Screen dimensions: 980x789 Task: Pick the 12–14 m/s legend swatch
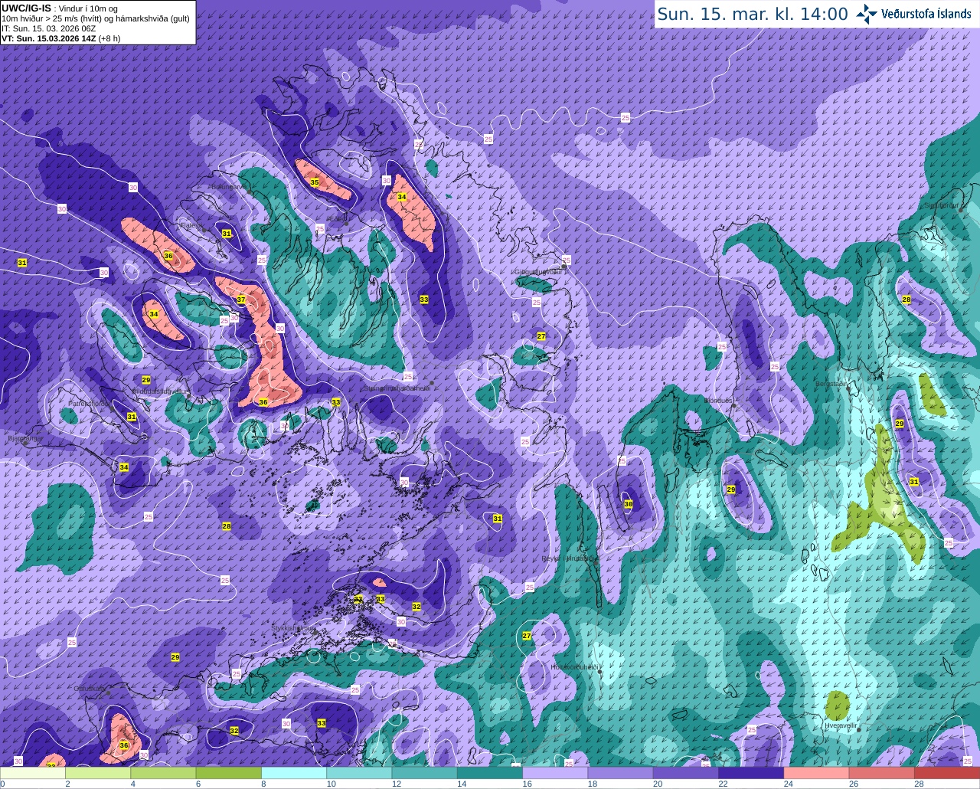[425, 773]
